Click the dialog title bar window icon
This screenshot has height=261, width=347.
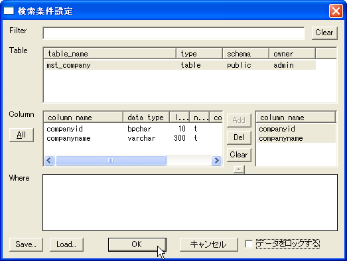9,11
